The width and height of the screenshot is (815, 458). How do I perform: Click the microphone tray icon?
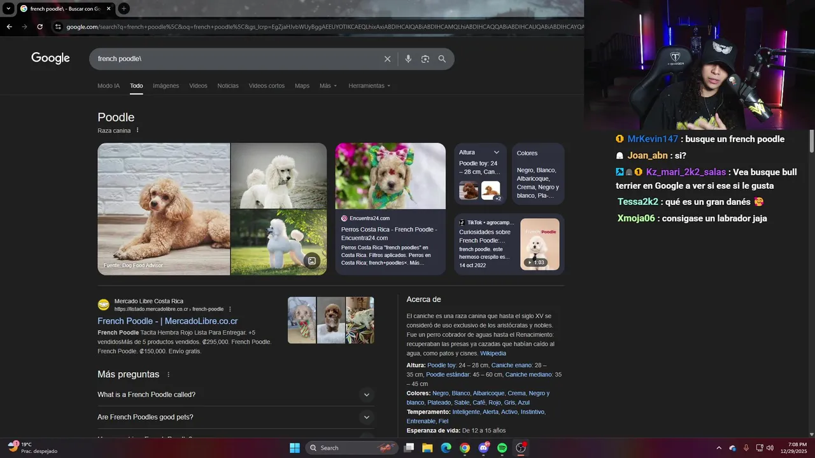click(x=746, y=448)
